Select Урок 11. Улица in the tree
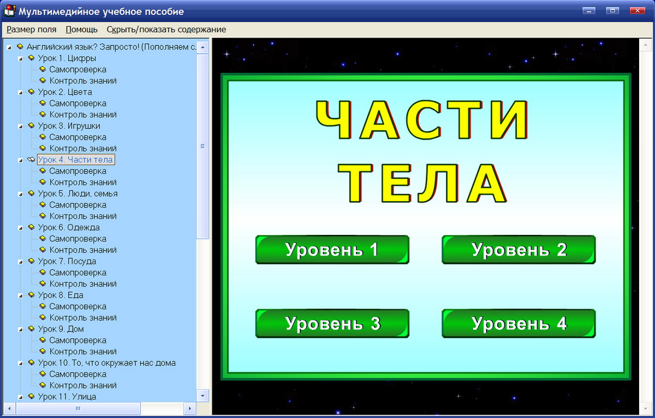This screenshot has width=655, height=418. coord(67,396)
